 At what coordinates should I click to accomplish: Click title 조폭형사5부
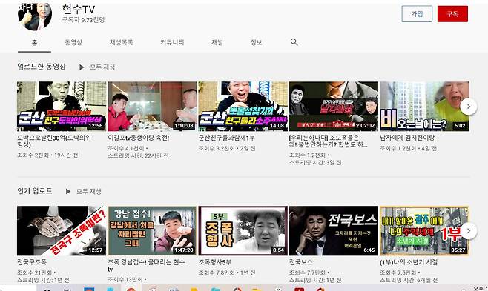[215, 262]
